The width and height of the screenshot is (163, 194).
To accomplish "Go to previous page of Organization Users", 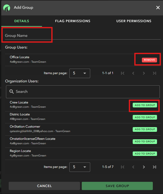I will coord(133,167).
